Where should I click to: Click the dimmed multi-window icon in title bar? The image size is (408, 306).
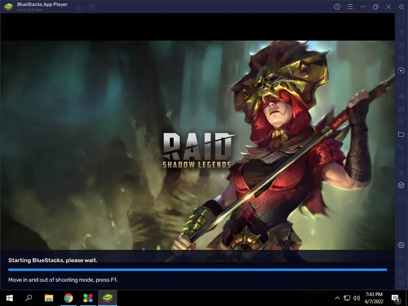(92, 7)
